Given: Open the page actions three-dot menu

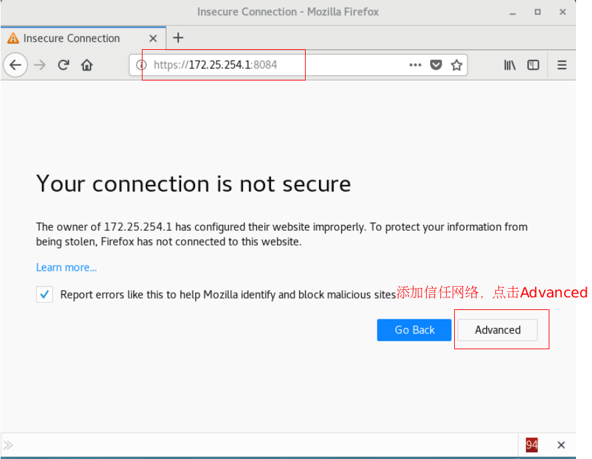Looking at the screenshot, I should pyautogui.click(x=415, y=65).
